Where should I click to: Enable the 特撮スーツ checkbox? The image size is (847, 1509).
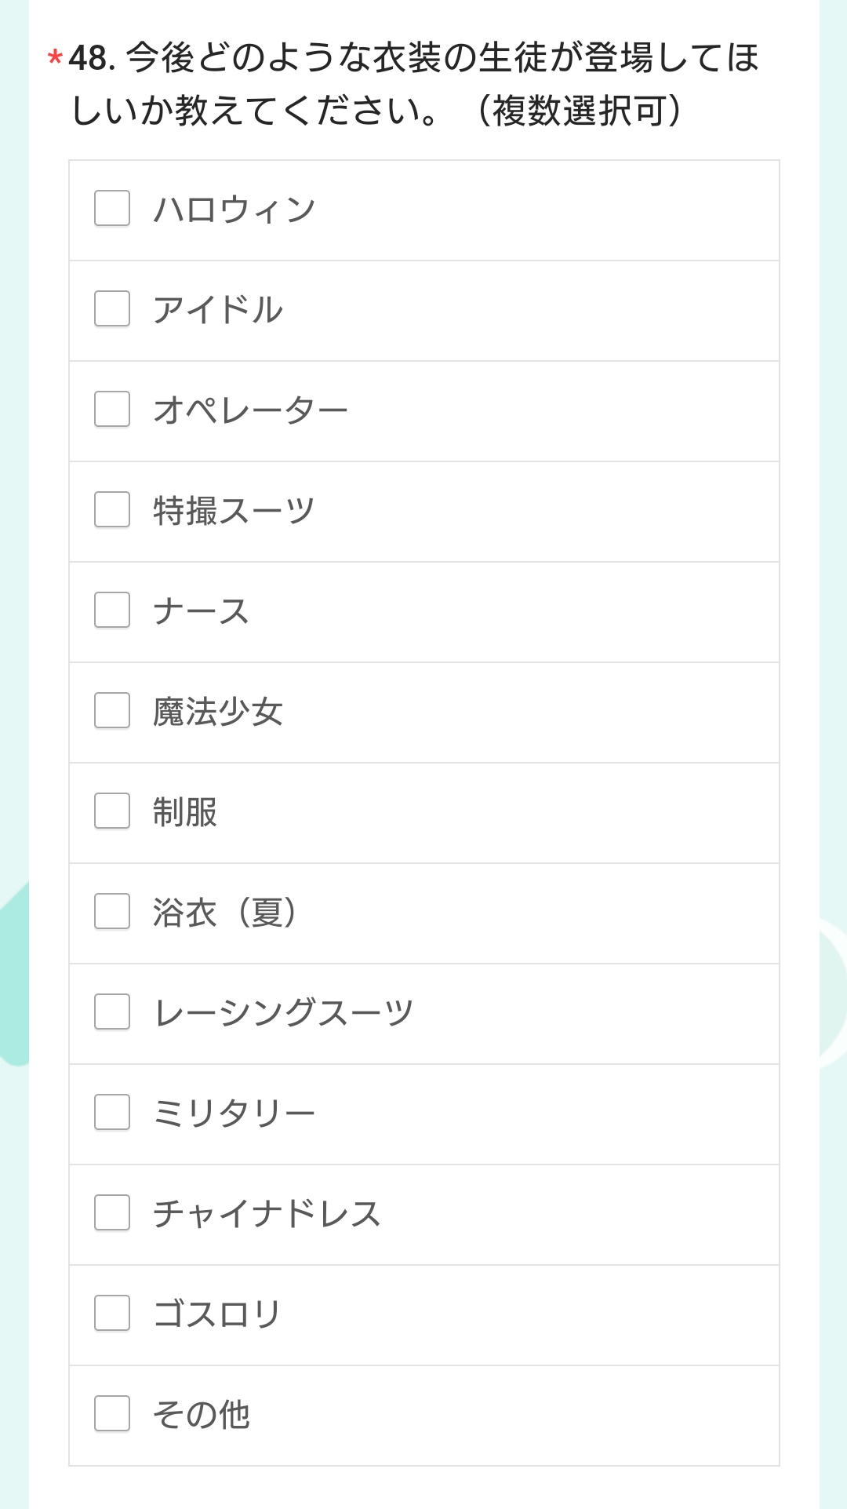coord(112,509)
